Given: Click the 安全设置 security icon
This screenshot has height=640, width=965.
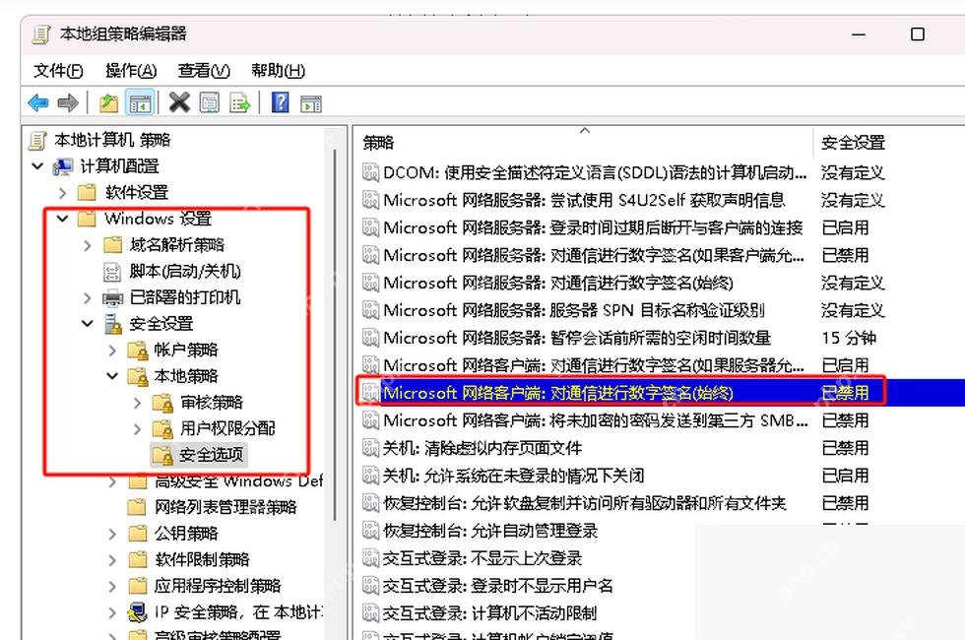Looking at the screenshot, I should (112, 324).
